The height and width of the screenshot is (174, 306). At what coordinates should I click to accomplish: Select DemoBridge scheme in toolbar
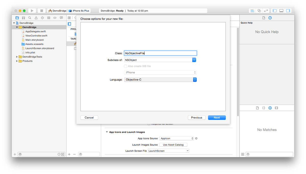coord(57,11)
